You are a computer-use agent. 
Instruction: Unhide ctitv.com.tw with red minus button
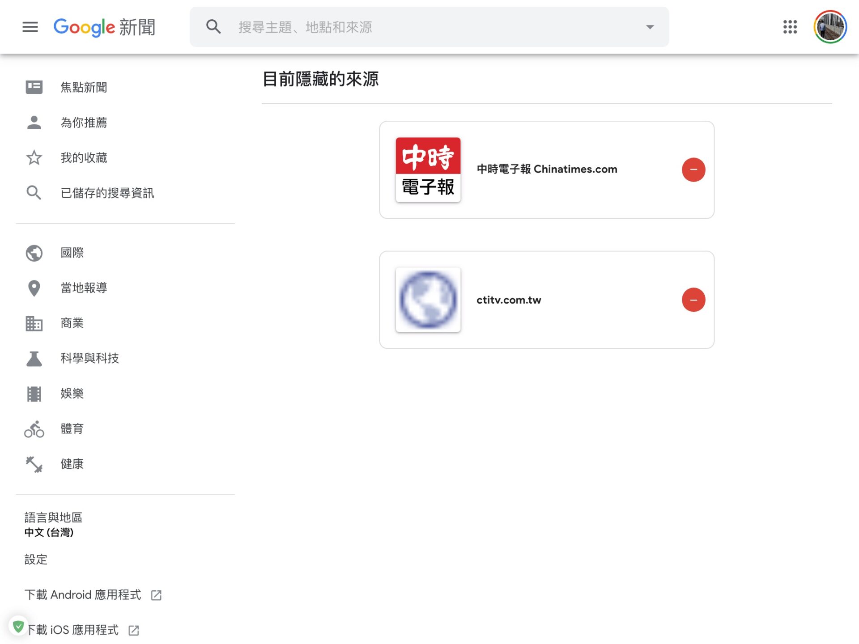point(693,300)
